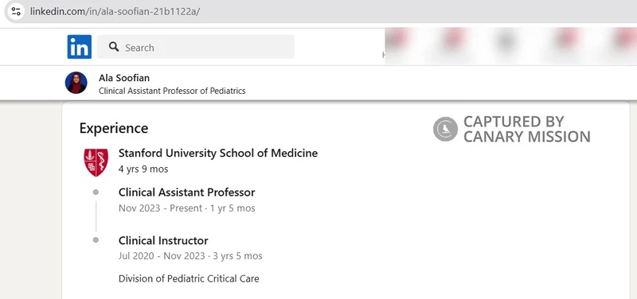Open the Stanford School of Medicine logo
Image resolution: width=637 pixels, height=299 pixels.
point(96,162)
